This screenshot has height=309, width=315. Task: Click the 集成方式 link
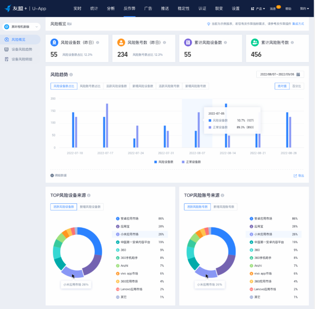coord(298,24)
